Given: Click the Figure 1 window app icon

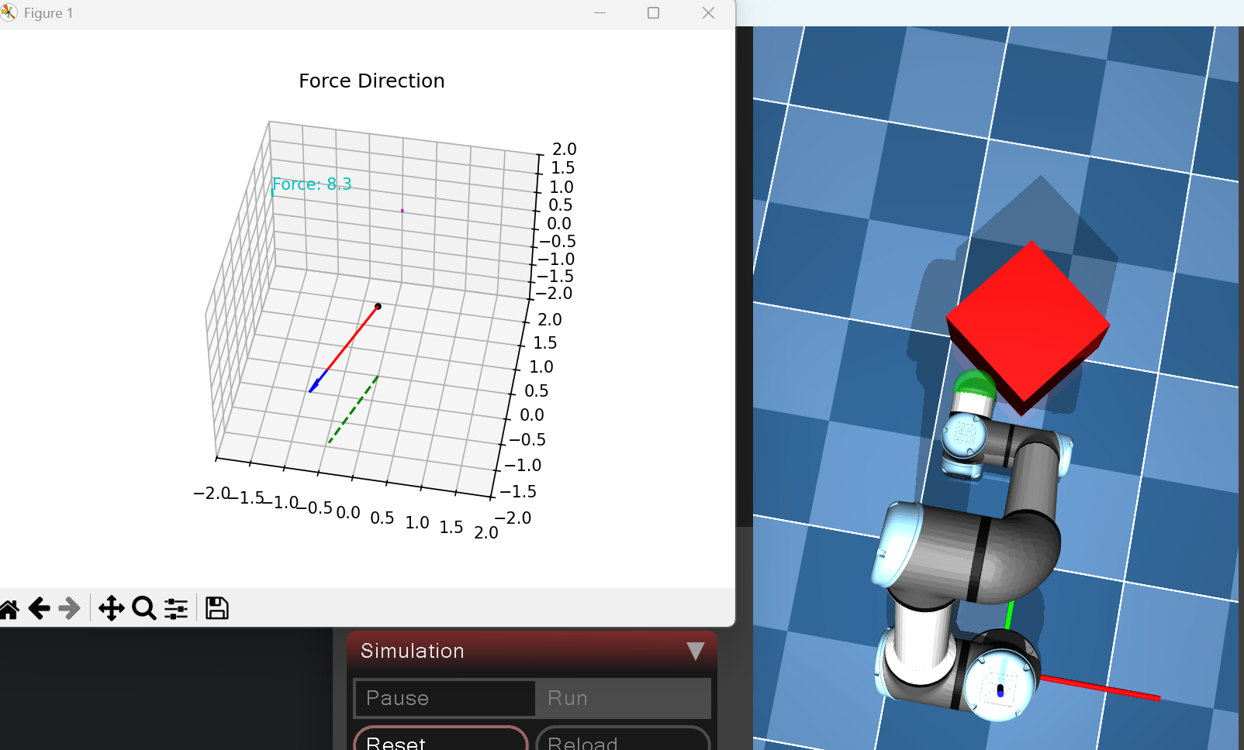Looking at the screenshot, I should tap(9, 13).
